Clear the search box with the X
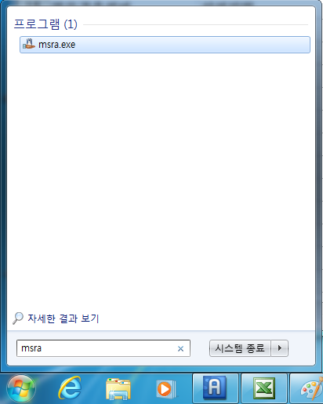 [x=180, y=348]
